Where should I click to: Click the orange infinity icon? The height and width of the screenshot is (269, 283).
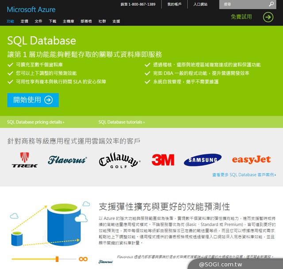coord(83,259)
